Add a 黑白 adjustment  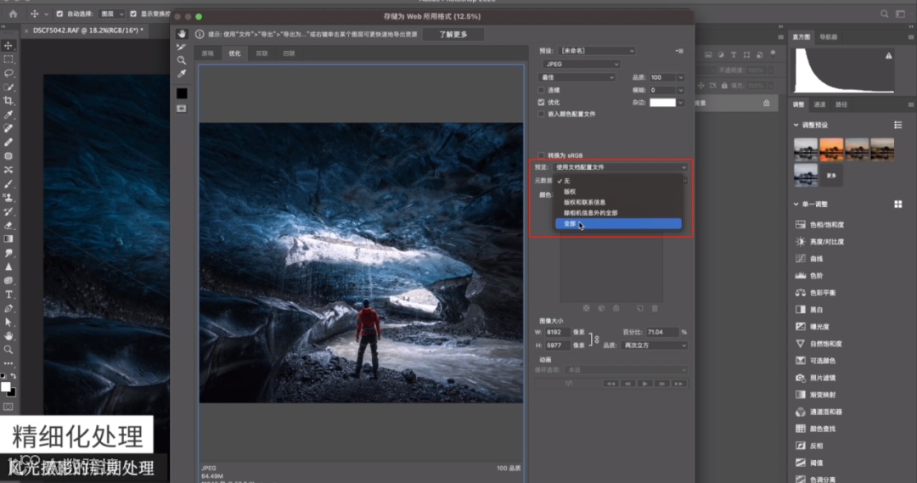(809, 309)
